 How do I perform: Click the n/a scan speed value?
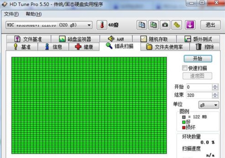(x=210, y=155)
